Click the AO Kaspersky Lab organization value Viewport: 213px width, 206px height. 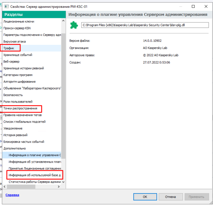[x=155, y=48]
